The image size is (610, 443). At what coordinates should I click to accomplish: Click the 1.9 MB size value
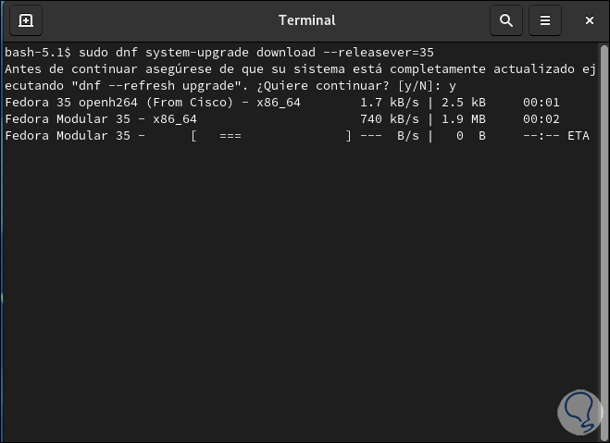463,119
